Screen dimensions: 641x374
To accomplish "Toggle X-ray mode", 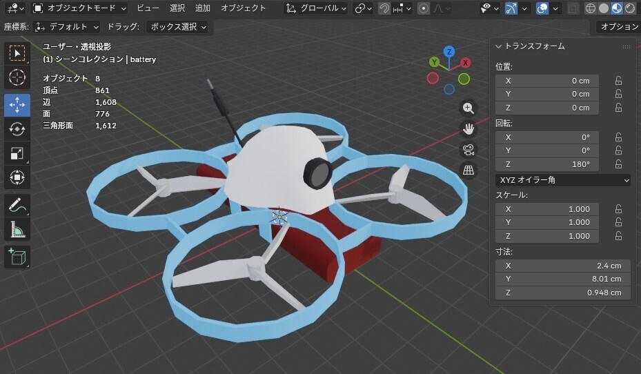I will (x=573, y=8).
